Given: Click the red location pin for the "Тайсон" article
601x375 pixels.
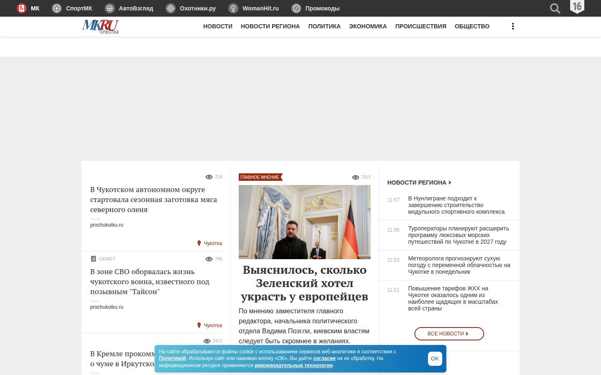Looking at the screenshot, I should 199,325.
